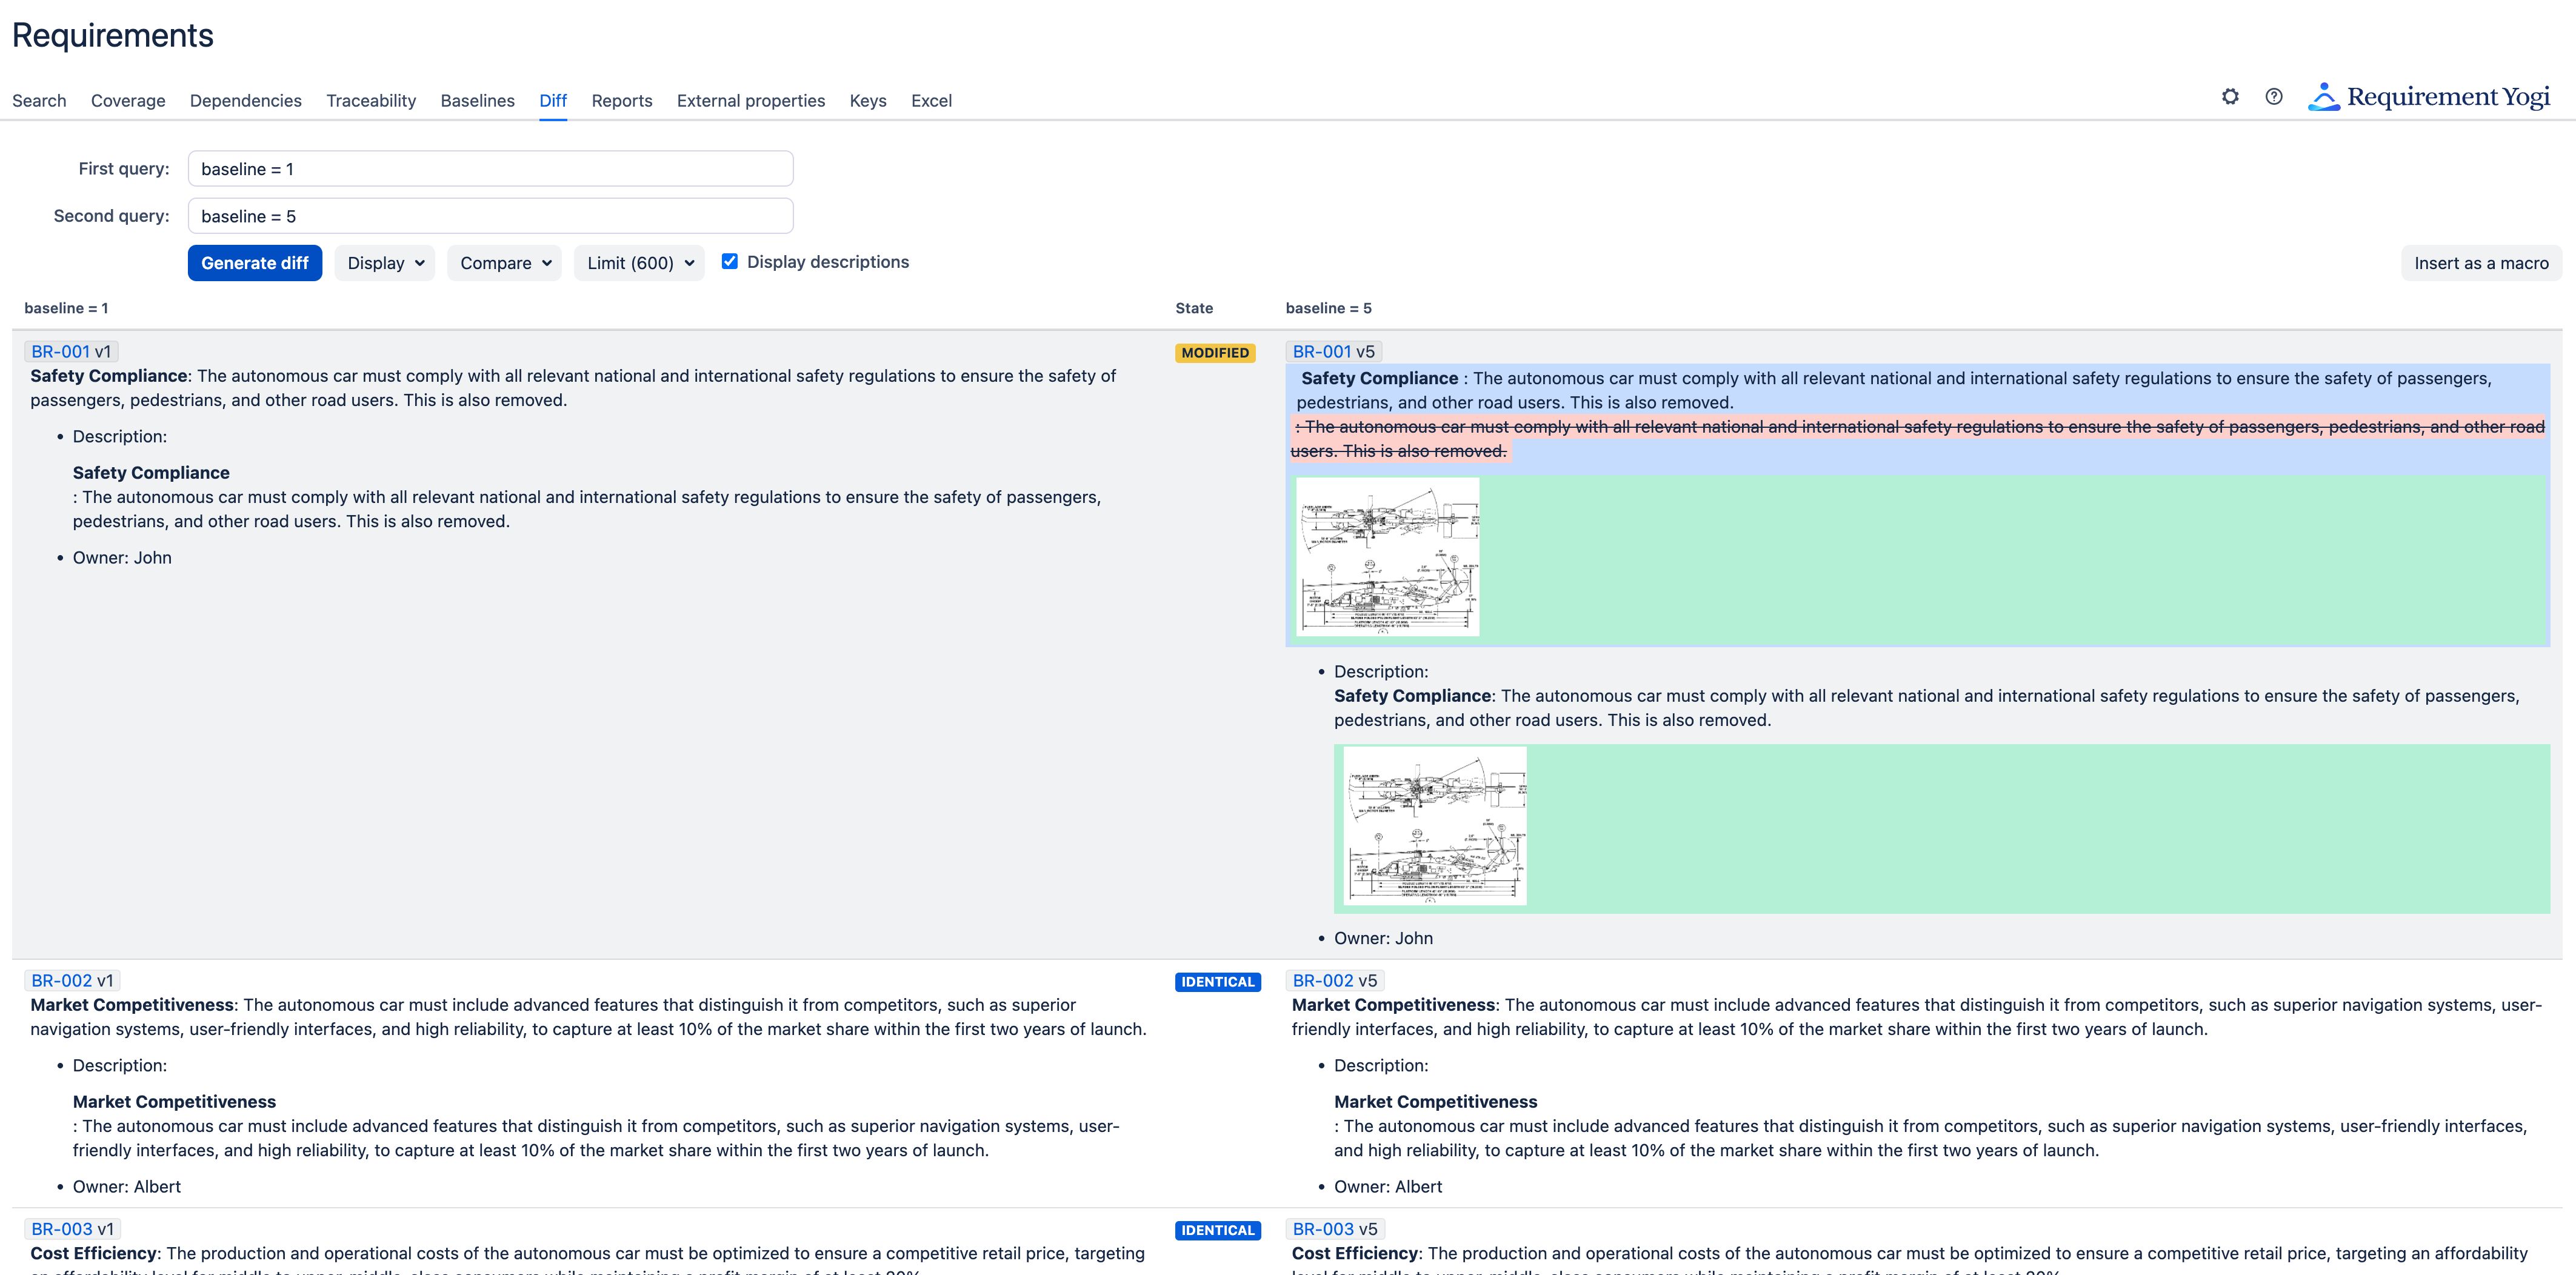The image size is (2576, 1275).
Task: Open the car diagram image in BR-001 v5
Action: tap(1388, 556)
